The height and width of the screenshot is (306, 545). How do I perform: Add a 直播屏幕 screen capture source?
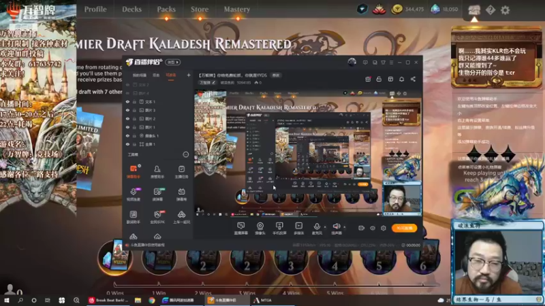click(x=240, y=228)
